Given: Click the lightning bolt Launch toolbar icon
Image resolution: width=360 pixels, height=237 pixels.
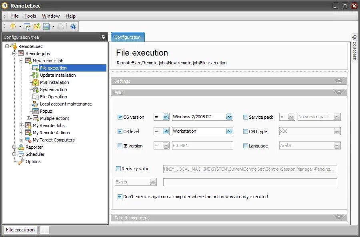Looking at the screenshot, I should (x=13, y=26).
